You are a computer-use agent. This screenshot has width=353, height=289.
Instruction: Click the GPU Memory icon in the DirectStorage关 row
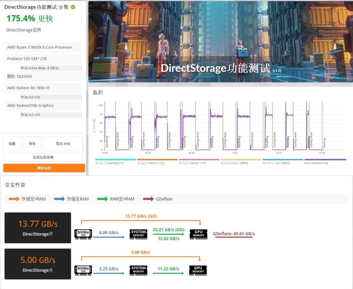[198, 270]
